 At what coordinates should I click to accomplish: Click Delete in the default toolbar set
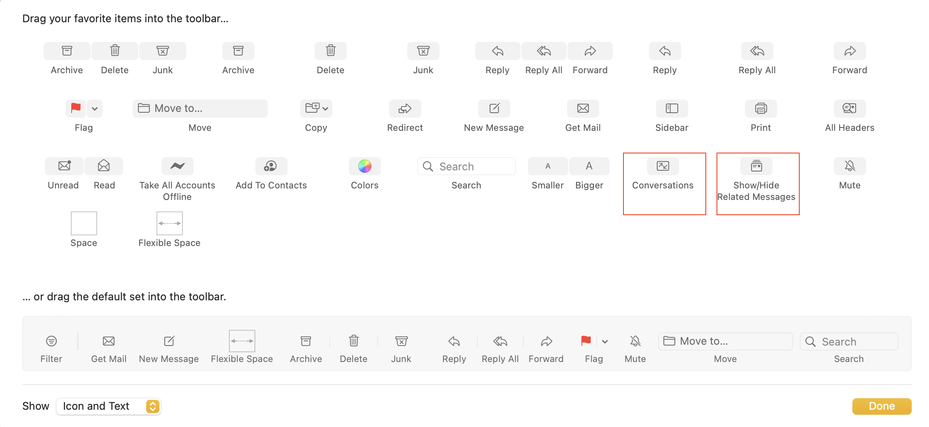(x=354, y=341)
